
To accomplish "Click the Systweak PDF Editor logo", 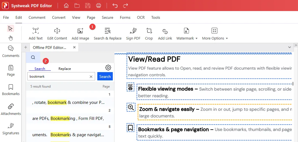I will (5, 6).
